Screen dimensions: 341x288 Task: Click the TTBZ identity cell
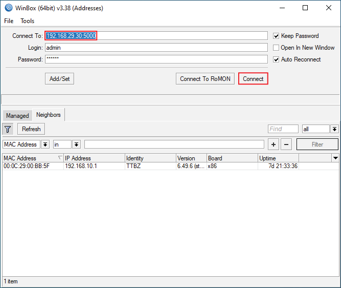point(150,166)
